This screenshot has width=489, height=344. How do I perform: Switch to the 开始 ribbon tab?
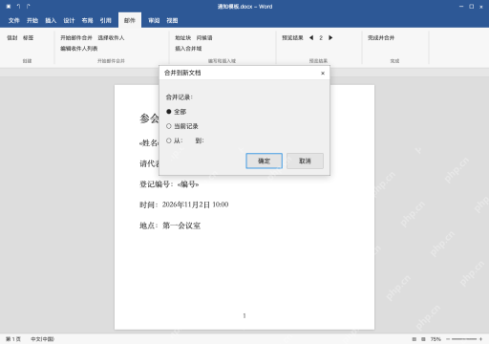(x=32, y=21)
